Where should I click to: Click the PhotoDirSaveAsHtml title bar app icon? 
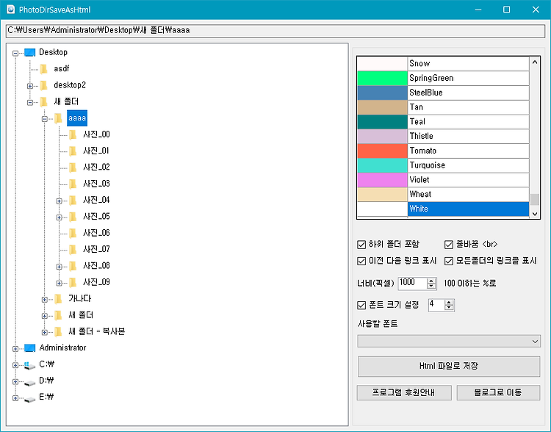click(11, 10)
